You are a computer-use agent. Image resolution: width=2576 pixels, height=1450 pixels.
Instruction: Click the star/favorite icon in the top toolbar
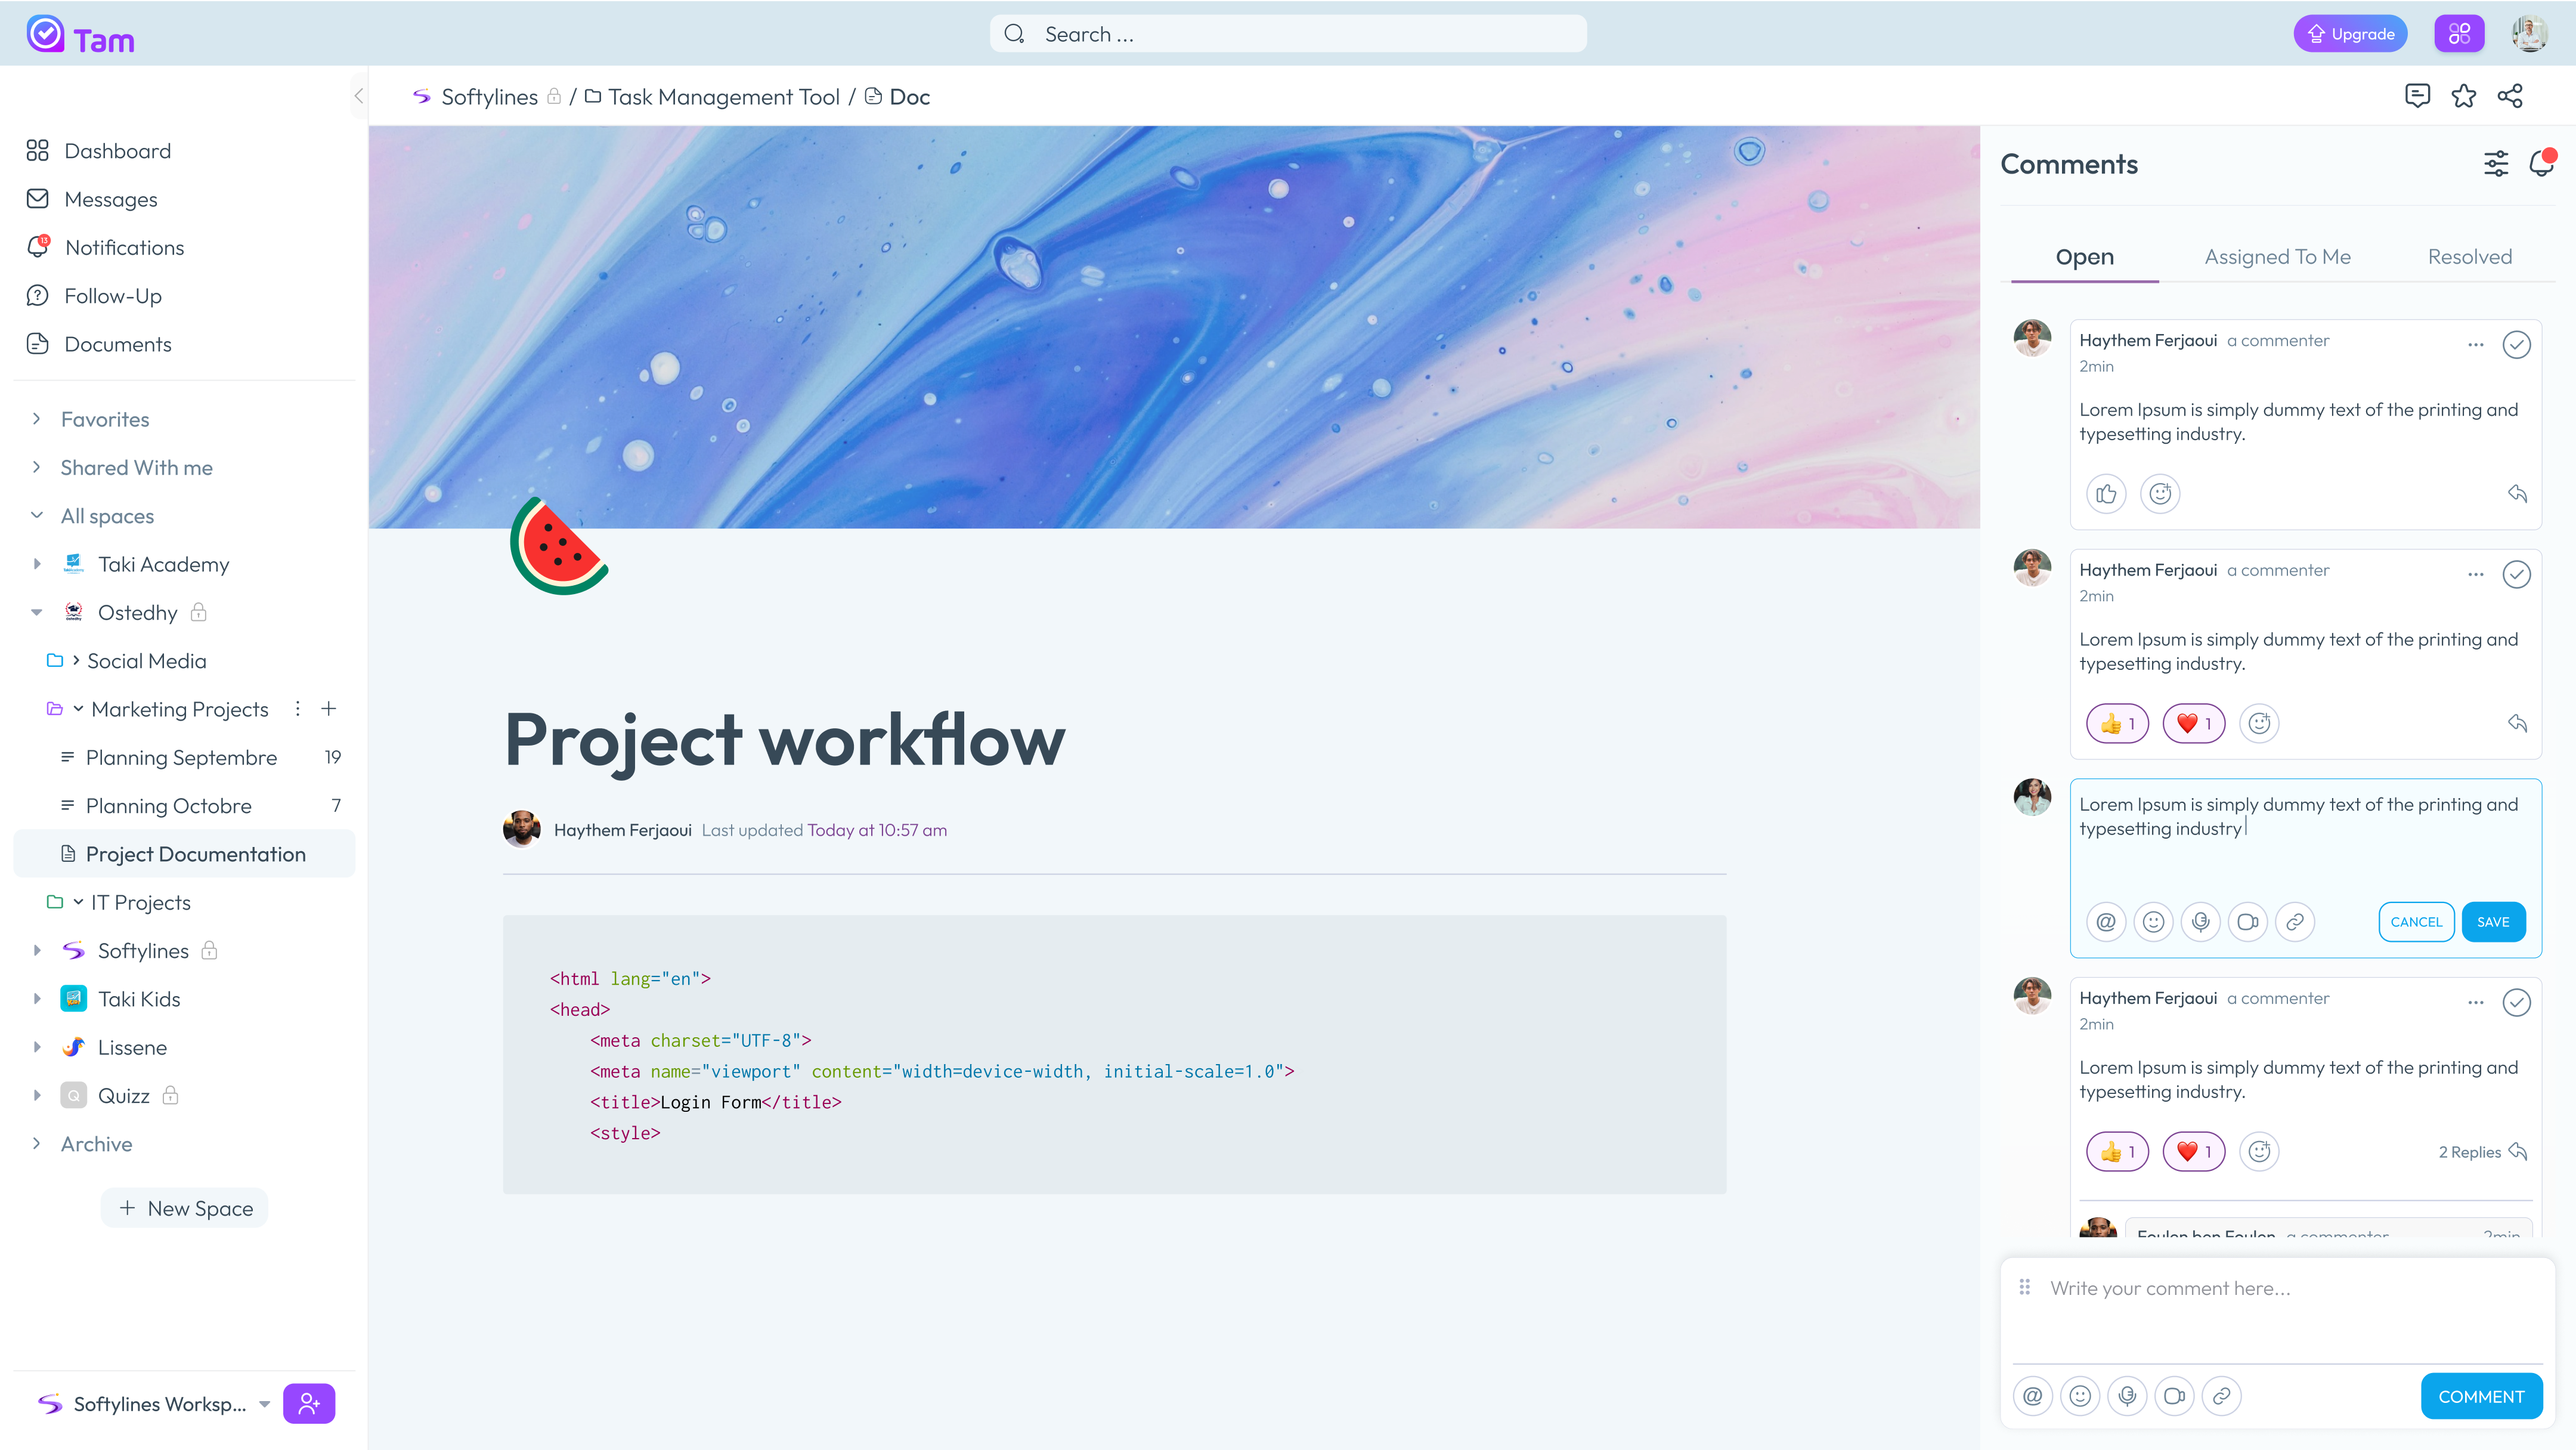2464,95
